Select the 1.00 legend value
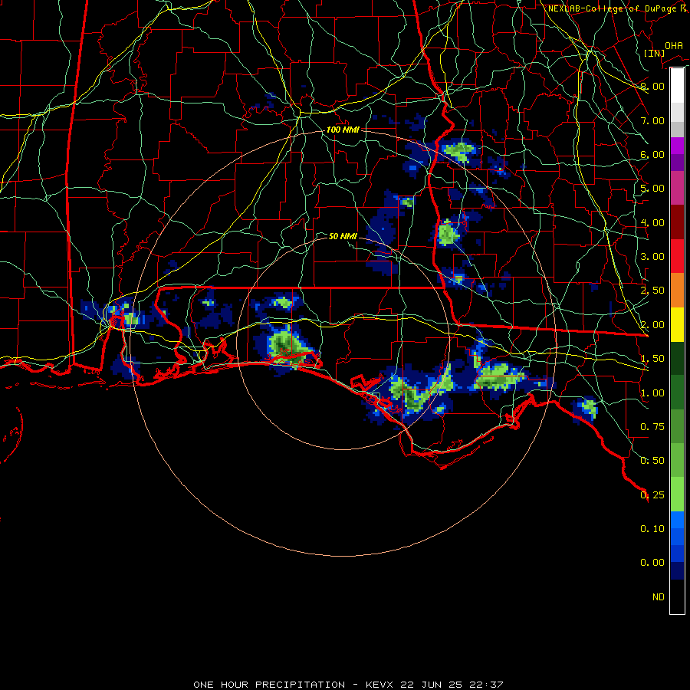 652,393
